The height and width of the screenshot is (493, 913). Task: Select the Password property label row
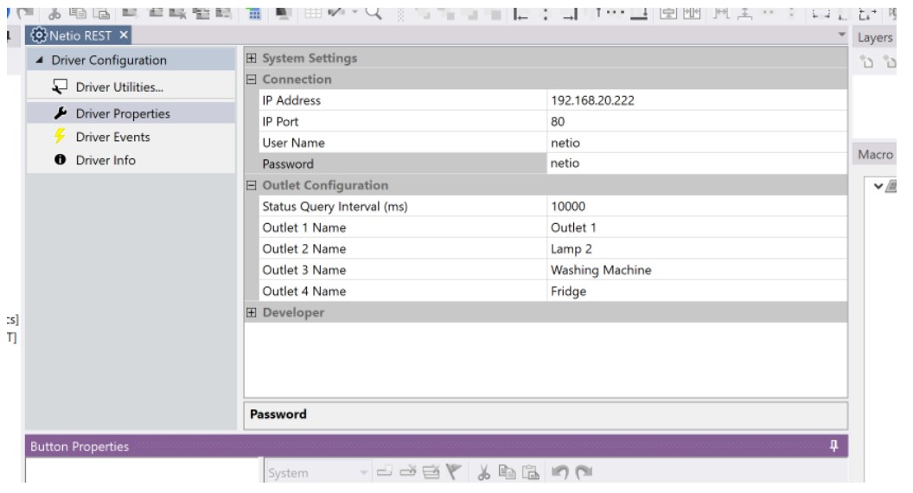[402, 163]
